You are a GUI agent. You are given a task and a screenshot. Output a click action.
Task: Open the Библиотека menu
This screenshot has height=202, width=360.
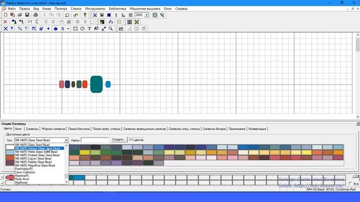click(118, 8)
